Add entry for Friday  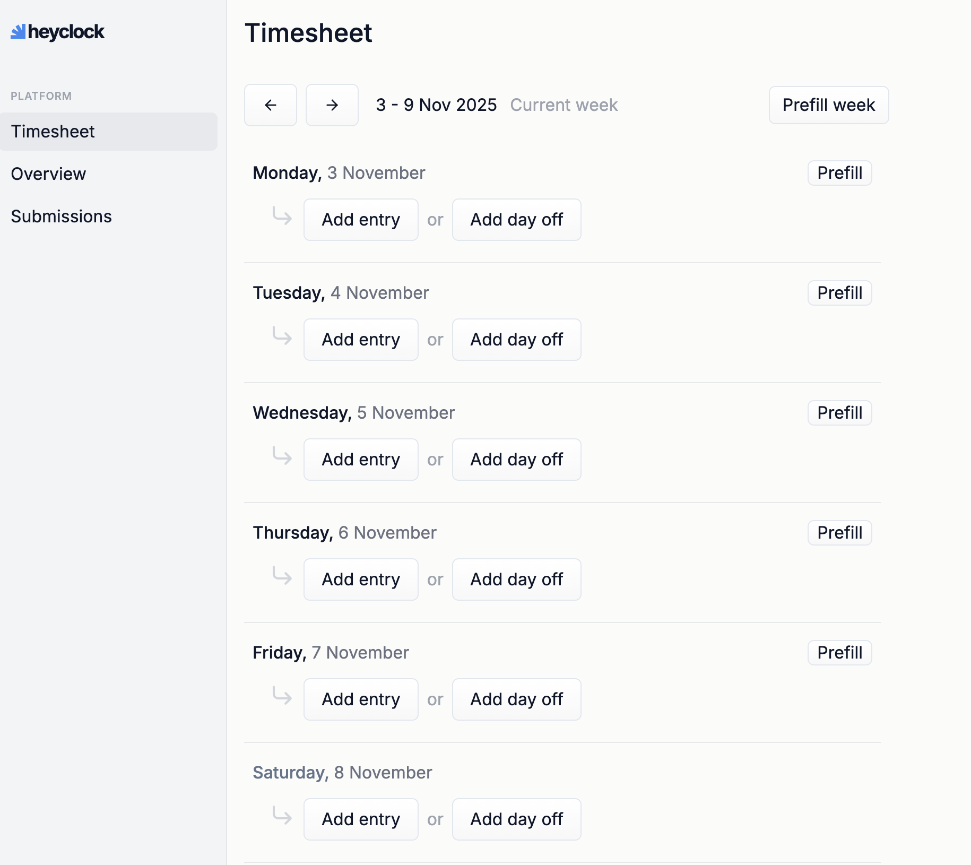(361, 699)
